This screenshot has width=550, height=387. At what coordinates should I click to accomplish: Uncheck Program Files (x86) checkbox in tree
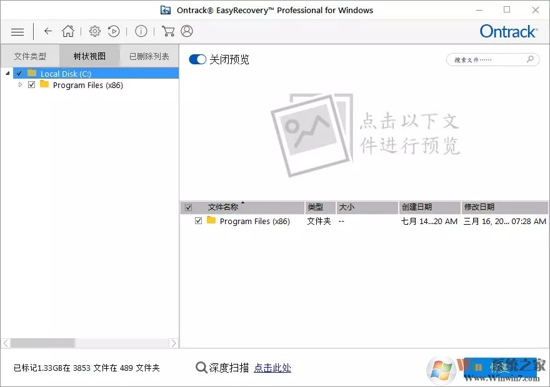(32, 85)
